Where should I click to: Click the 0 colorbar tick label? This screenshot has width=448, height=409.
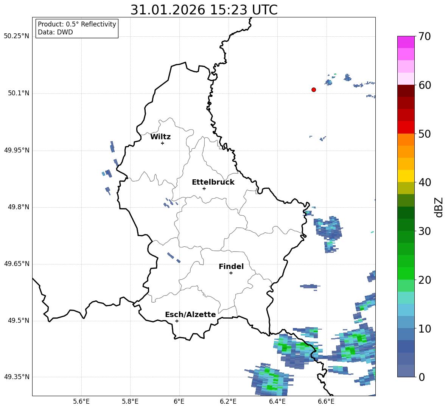[x=422, y=377]
